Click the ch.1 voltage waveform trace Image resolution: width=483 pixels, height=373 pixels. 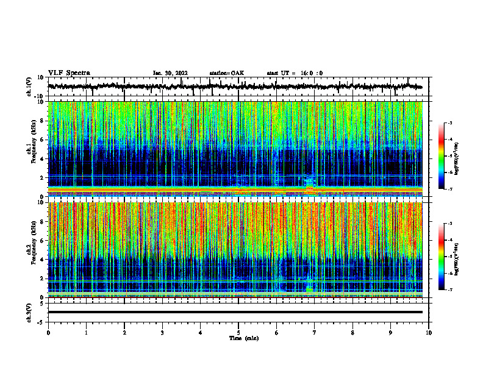[235, 87]
